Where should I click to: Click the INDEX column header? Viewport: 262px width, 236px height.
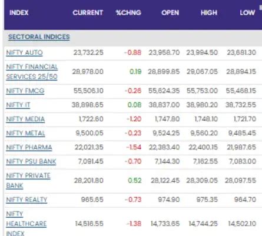pyautogui.click(x=19, y=13)
